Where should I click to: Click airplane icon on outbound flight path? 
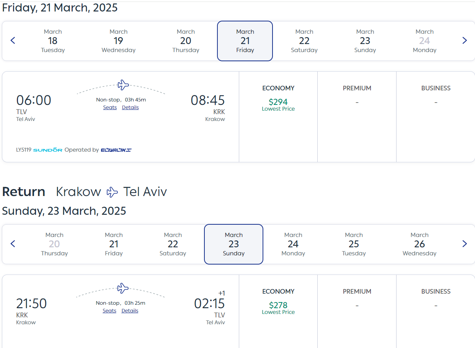[123, 85]
